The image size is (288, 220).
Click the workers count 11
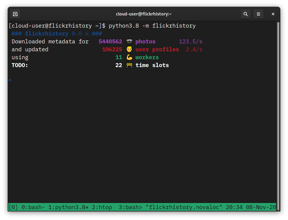(119, 57)
